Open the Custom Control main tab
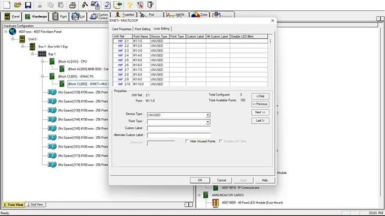The image size is (385, 216). tap(99, 16)
